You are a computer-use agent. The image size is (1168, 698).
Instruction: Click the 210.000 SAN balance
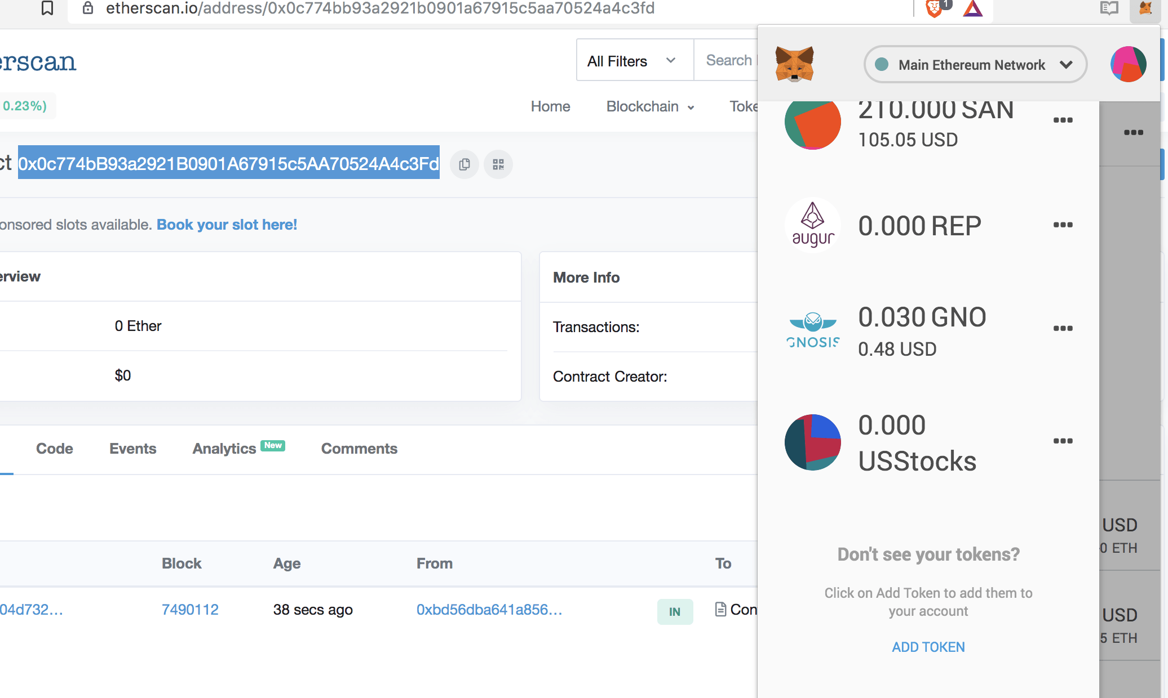pos(936,111)
